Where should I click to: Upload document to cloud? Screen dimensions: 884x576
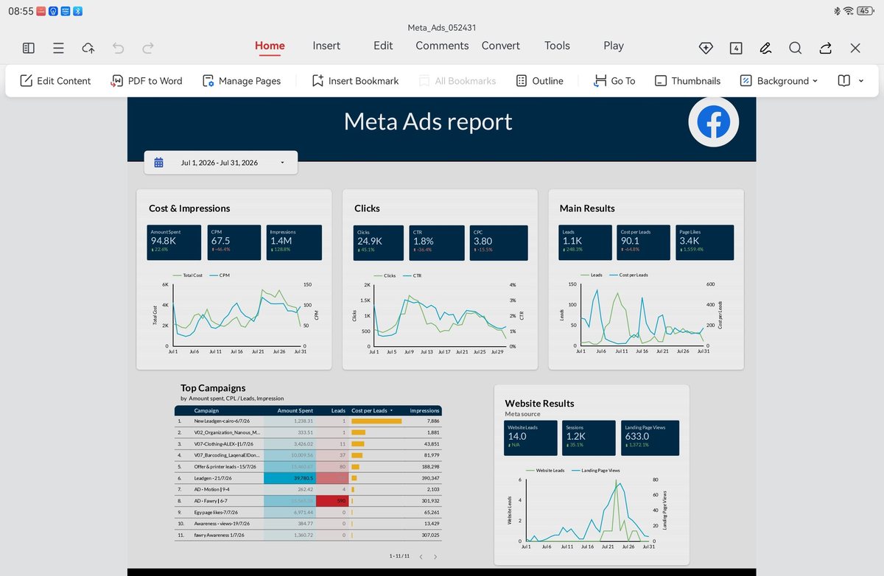point(88,48)
